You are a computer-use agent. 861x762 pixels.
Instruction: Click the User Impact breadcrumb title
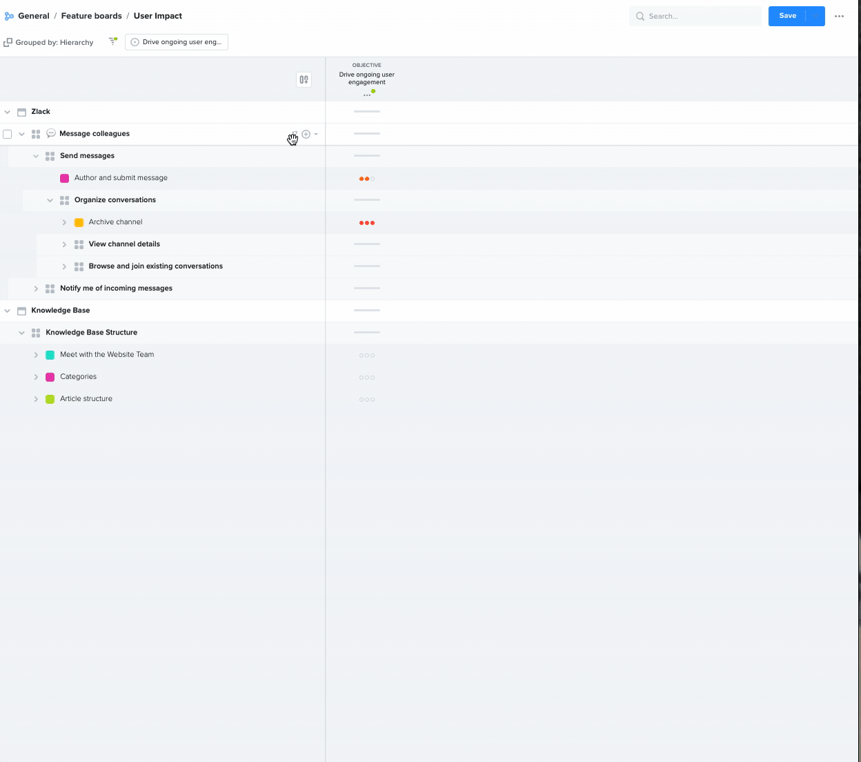tap(158, 16)
